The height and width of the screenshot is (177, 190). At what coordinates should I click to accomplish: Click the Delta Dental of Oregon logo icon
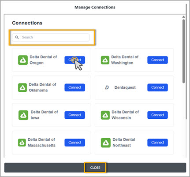[x=23, y=60]
